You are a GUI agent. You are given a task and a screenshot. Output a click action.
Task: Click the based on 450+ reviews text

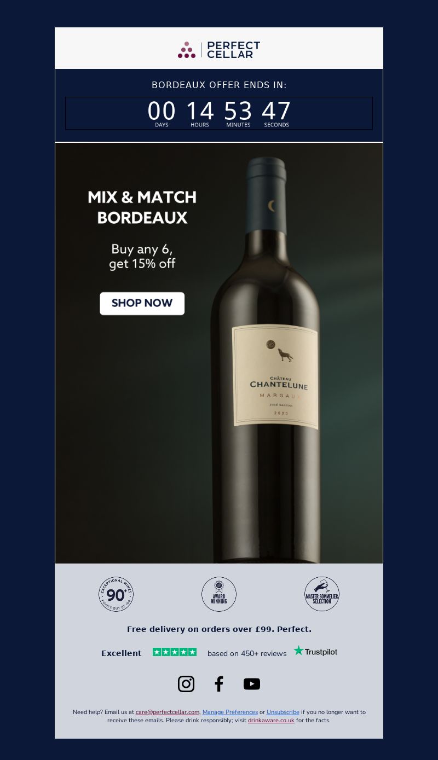tap(247, 653)
